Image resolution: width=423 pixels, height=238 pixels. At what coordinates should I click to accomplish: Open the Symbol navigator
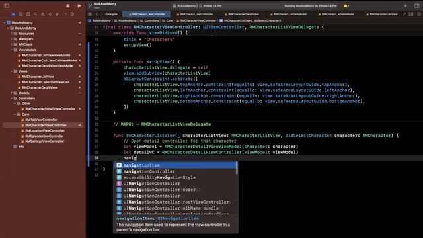pos(28,14)
